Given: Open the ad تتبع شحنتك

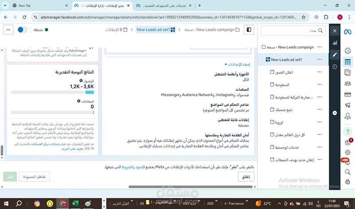Looking at the screenshot, I should click(281, 110).
